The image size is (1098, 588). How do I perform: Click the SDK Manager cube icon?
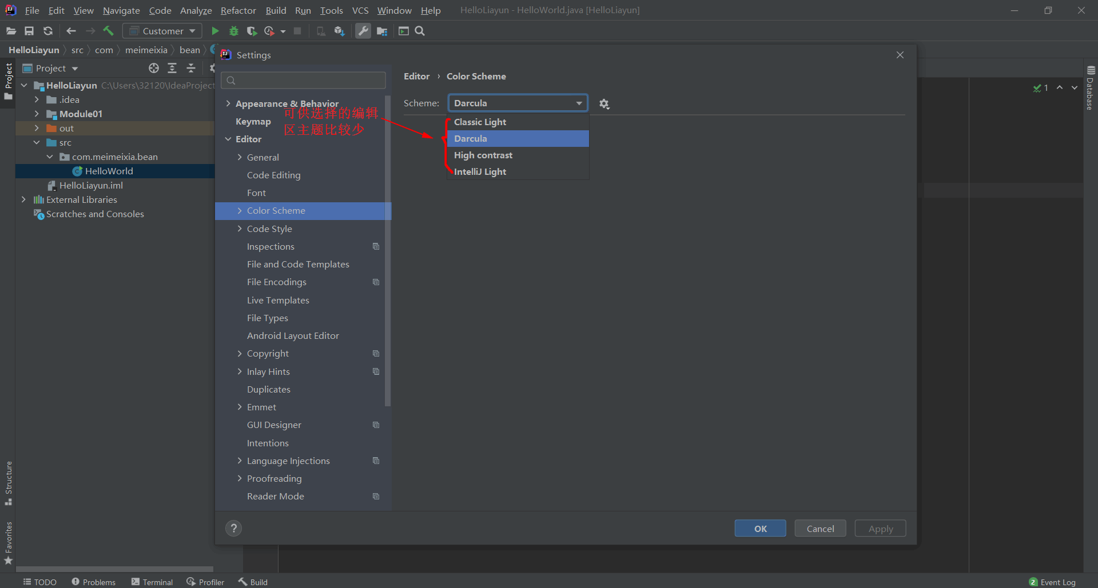tap(339, 31)
